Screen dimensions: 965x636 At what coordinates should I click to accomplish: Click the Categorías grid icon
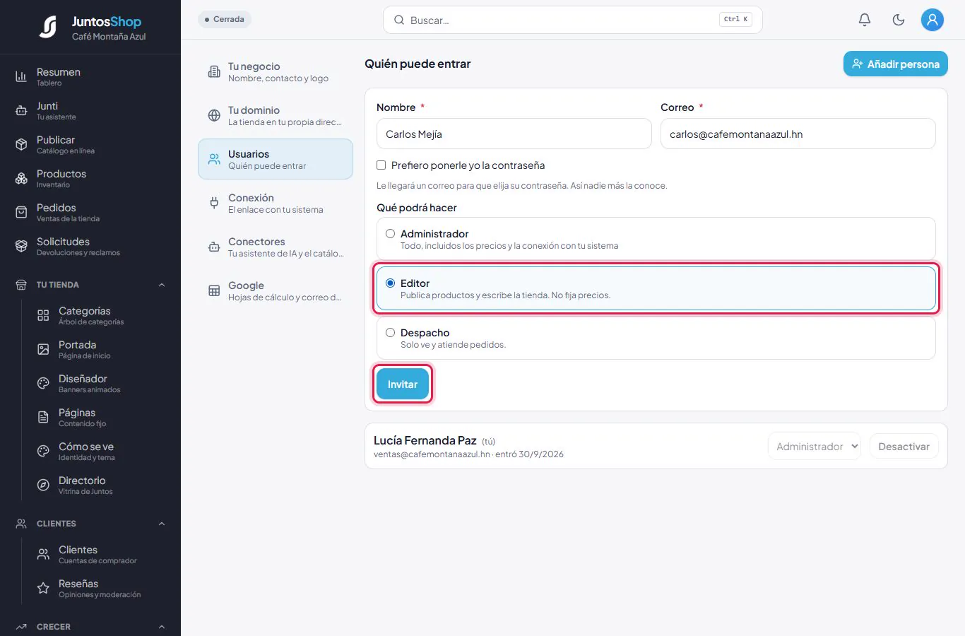43,315
